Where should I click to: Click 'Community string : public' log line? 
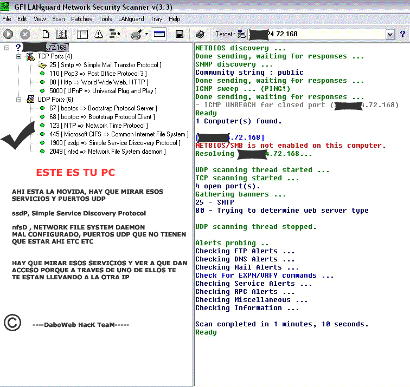249,73
